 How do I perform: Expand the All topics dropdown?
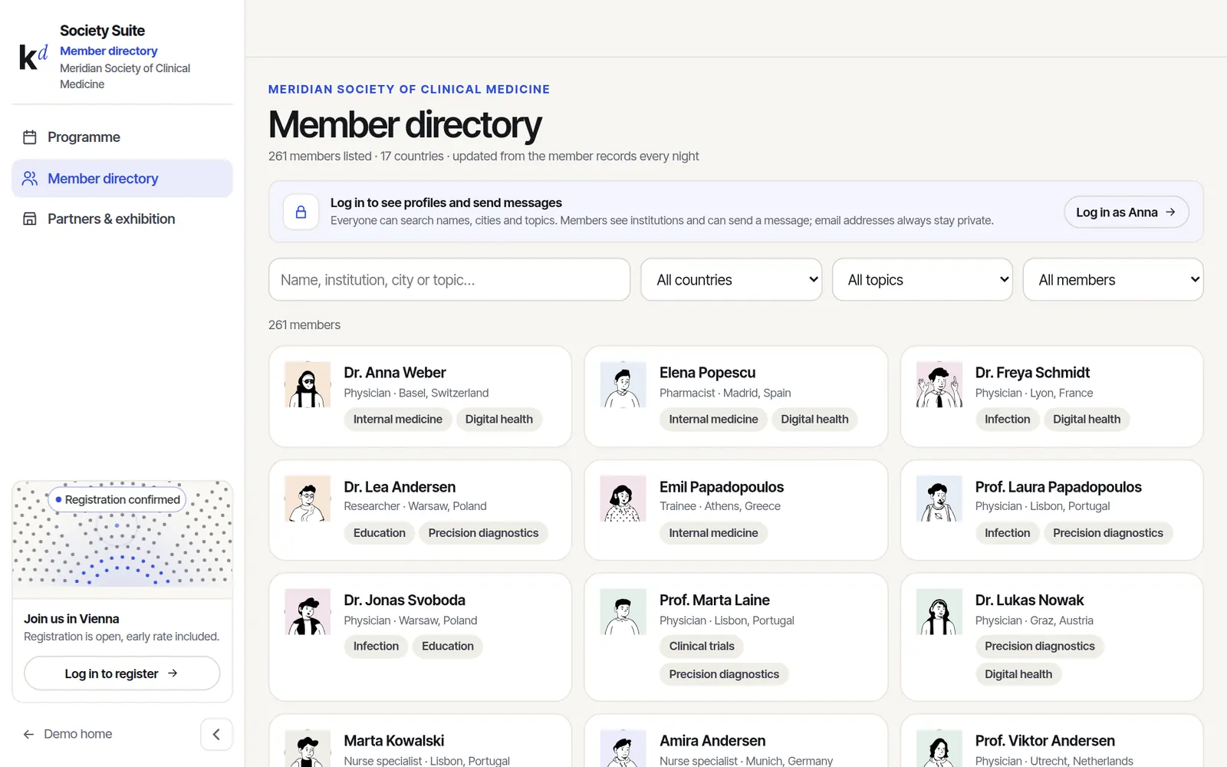(923, 280)
